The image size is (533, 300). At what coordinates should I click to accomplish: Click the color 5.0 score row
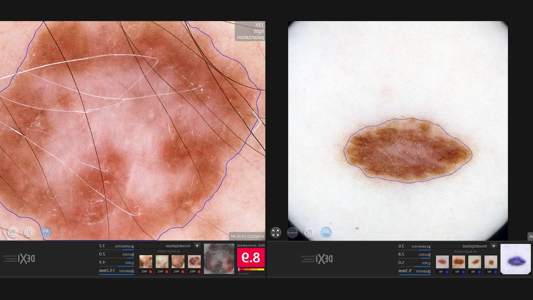tap(415, 263)
